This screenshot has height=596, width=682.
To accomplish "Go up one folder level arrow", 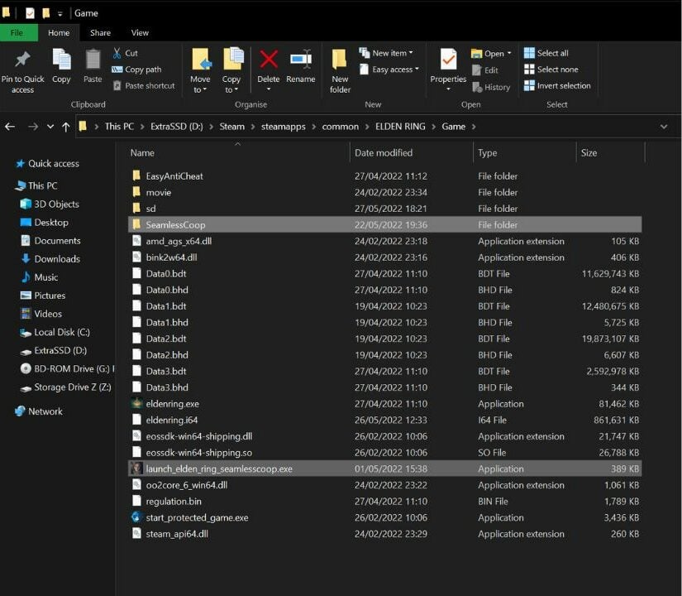I will point(66,127).
